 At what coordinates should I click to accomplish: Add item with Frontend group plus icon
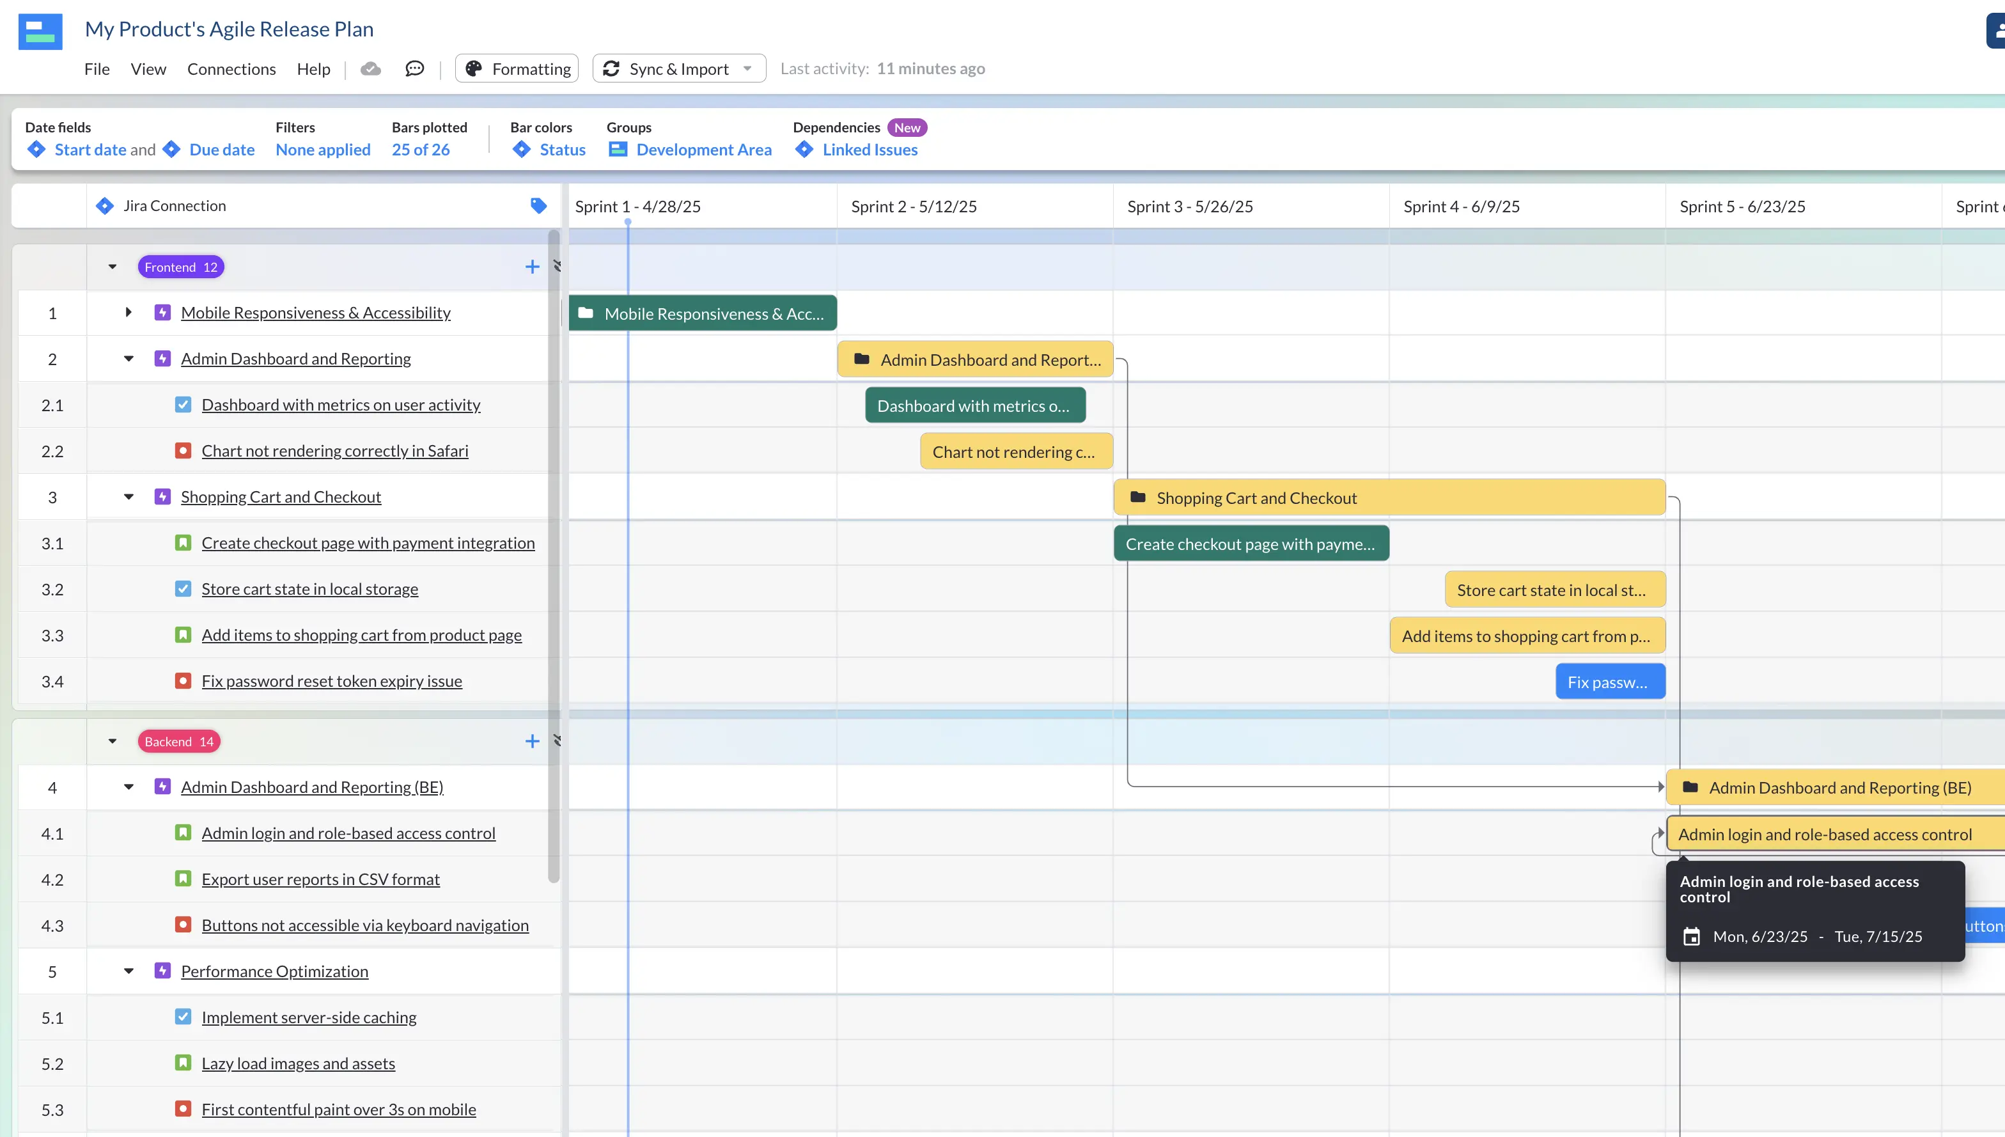(x=533, y=267)
